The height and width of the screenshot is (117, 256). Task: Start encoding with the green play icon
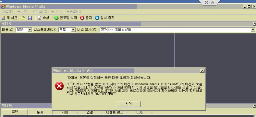click(56, 18)
